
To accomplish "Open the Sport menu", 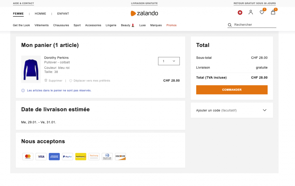I will pyautogui.click(x=77, y=25).
